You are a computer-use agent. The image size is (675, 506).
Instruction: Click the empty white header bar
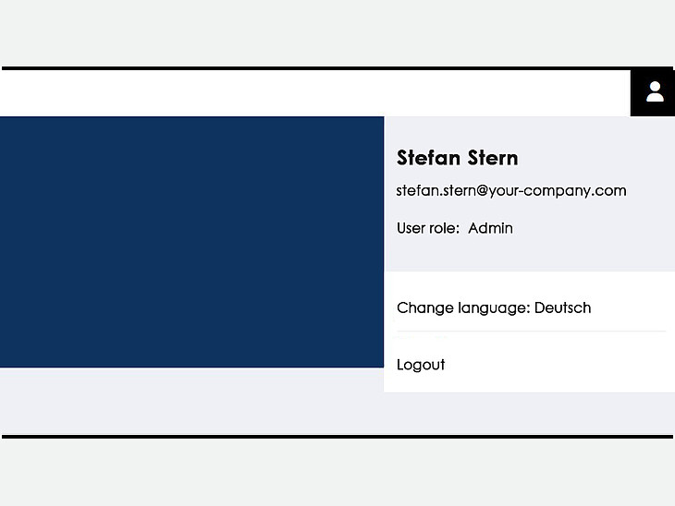click(x=315, y=93)
